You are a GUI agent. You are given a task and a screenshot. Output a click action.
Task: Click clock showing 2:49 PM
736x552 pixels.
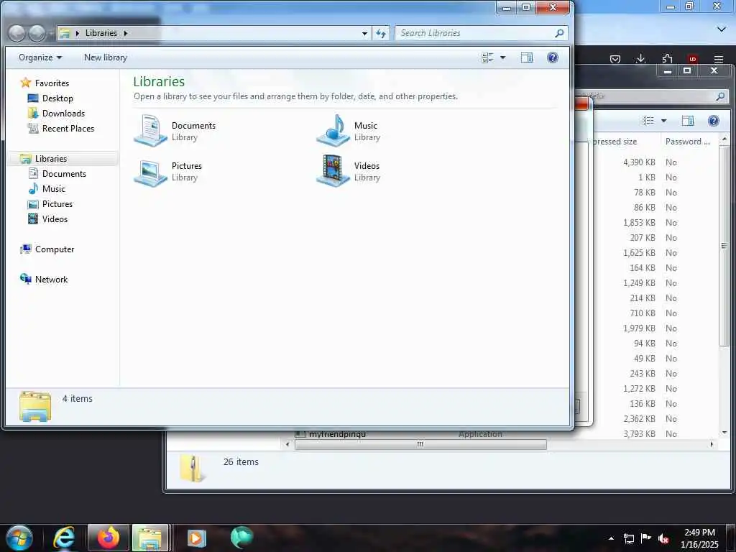699,538
